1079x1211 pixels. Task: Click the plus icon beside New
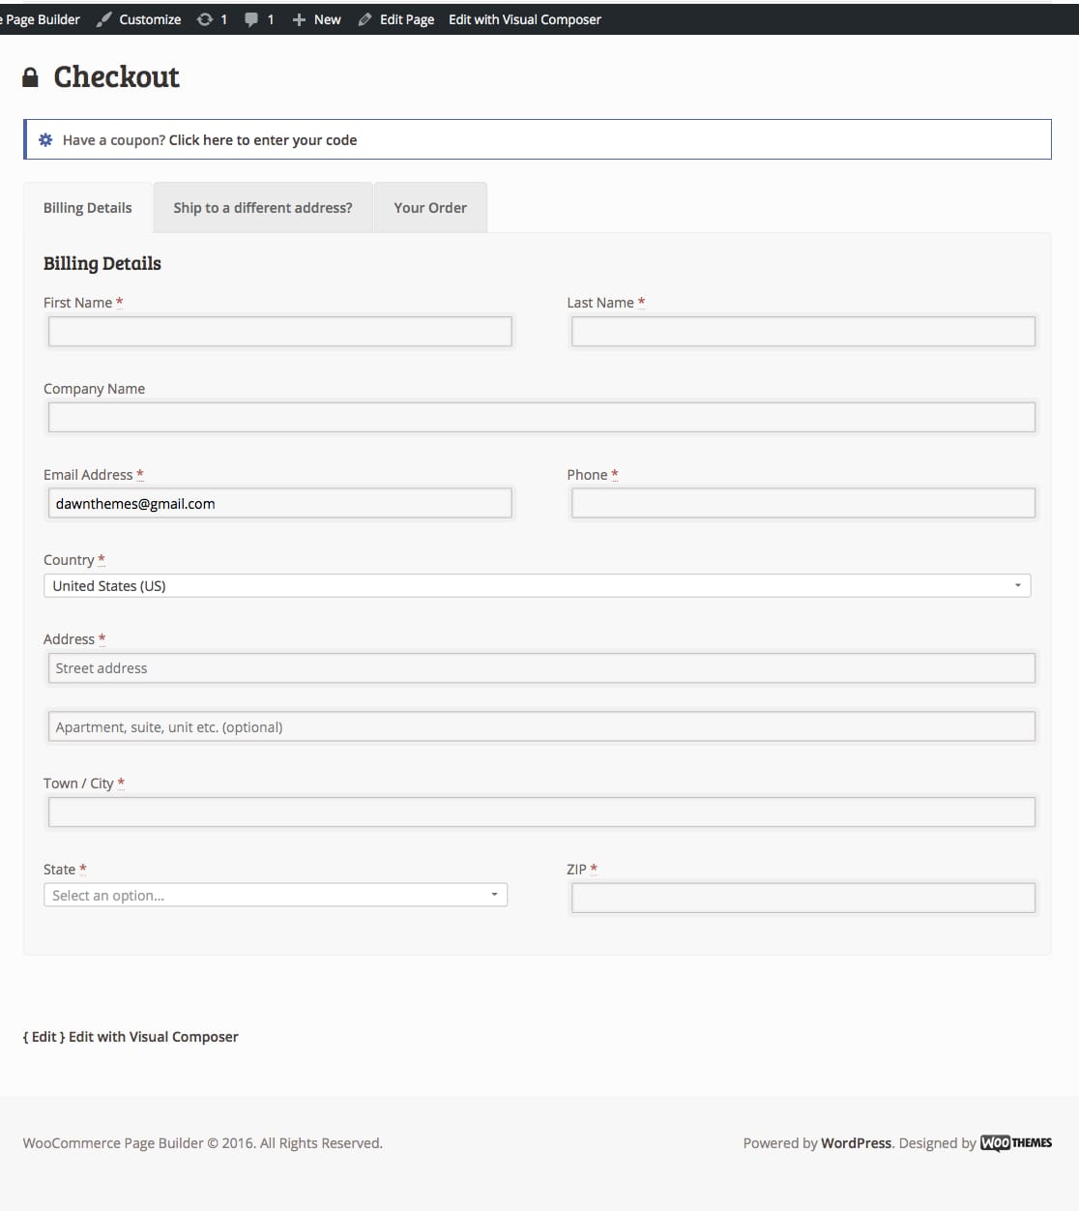299,19
